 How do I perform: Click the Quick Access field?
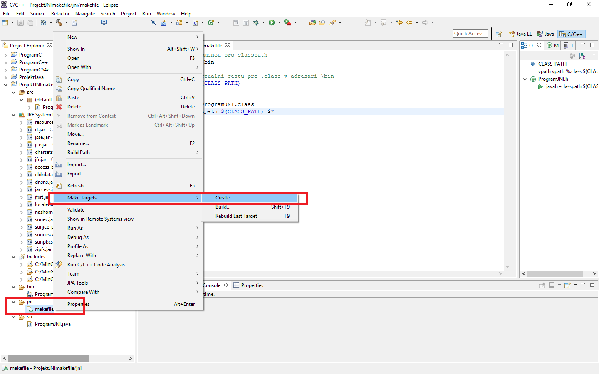[x=470, y=33]
